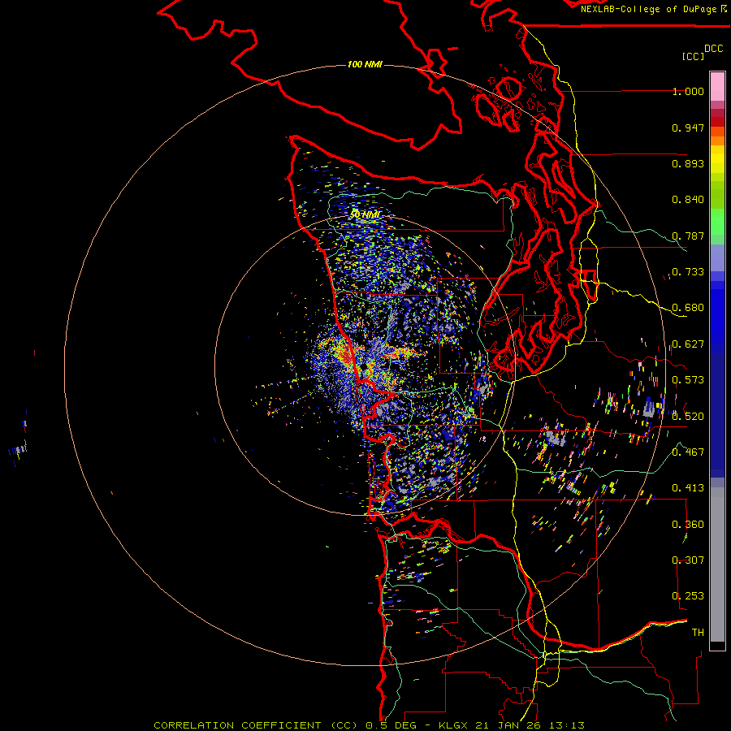Click the 0.253 scale value

coord(688,596)
